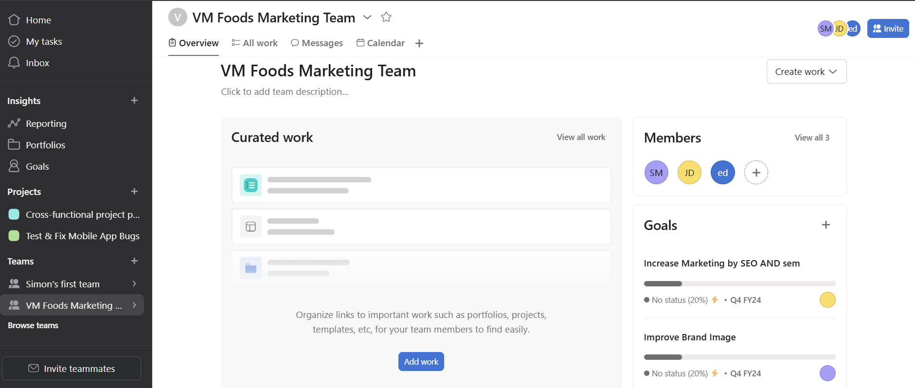Switch to the Overview tab
Viewport: 915px width, 388px height.
[x=194, y=43]
